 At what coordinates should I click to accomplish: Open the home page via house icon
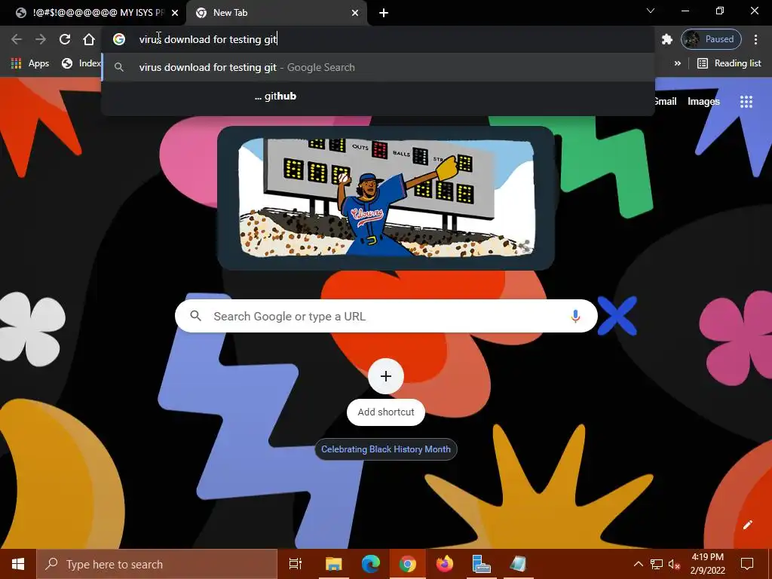tap(89, 39)
